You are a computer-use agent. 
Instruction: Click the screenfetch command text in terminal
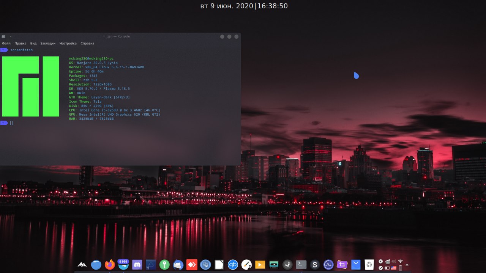[x=22, y=50]
